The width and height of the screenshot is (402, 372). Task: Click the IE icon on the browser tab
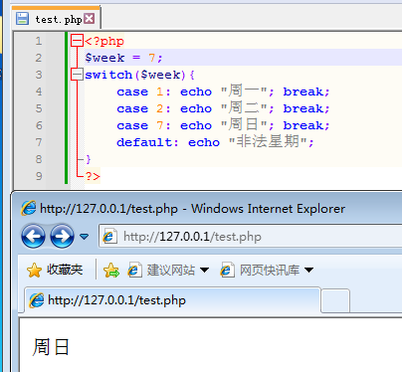(x=37, y=300)
